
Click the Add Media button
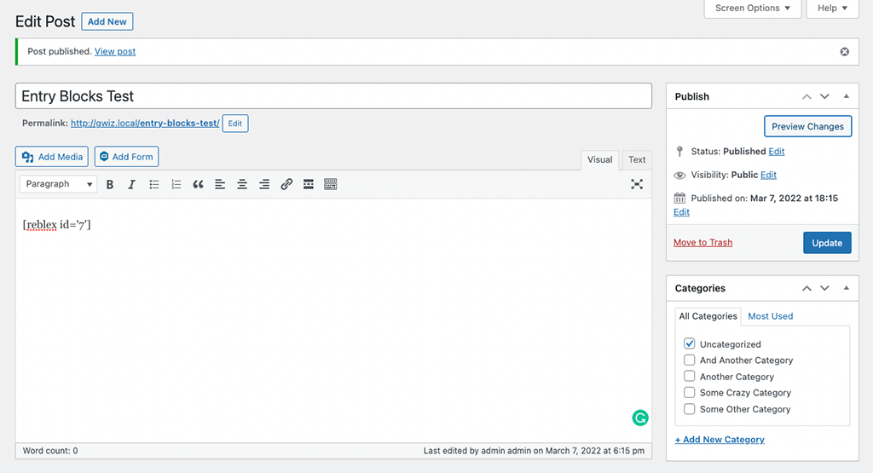[52, 156]
